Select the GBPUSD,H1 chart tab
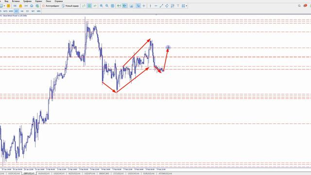The width and height of the screenshot is (311, 175). tap(29, 174)
